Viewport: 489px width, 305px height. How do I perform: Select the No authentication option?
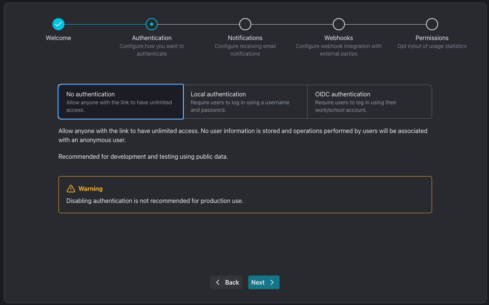click(x=121, y=102)
